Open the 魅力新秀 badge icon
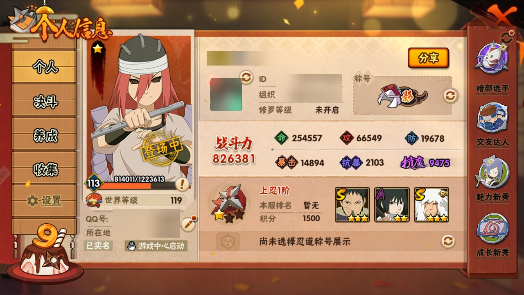524x295 pixels. tap(492, 172)
